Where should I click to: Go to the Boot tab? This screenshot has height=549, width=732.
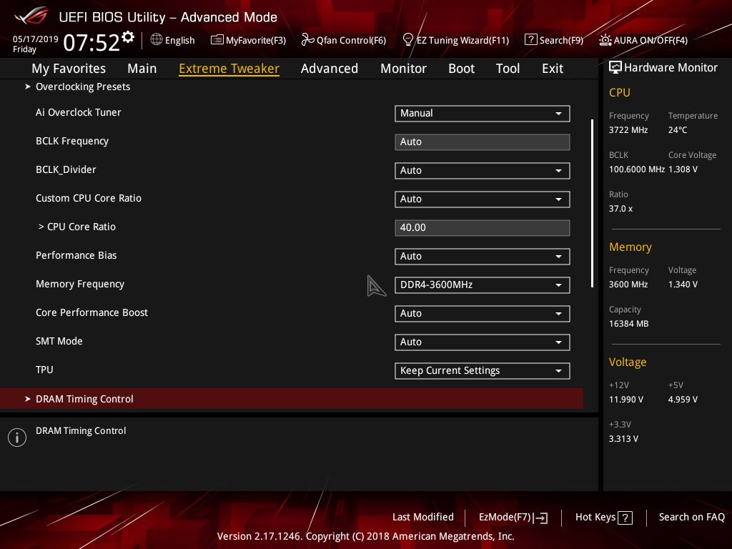(x=461, y=68)
